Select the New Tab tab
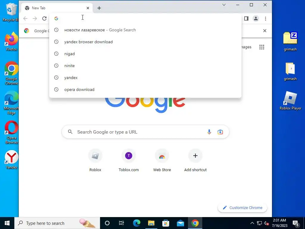 pos(57,8)
